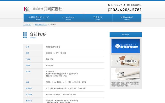The image size is (165, 103).
Task: Click the 組織 row label
Action: (27, 82)
